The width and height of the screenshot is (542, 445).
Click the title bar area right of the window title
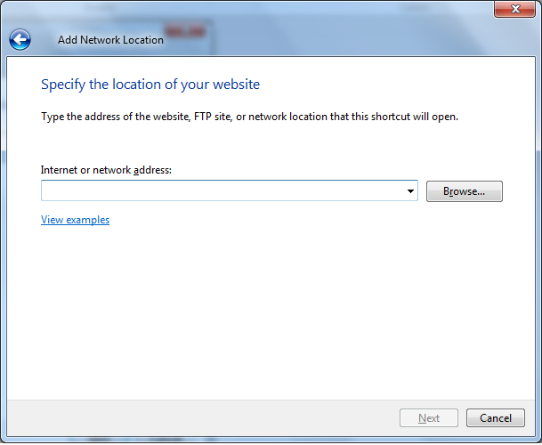pos(356,40)
